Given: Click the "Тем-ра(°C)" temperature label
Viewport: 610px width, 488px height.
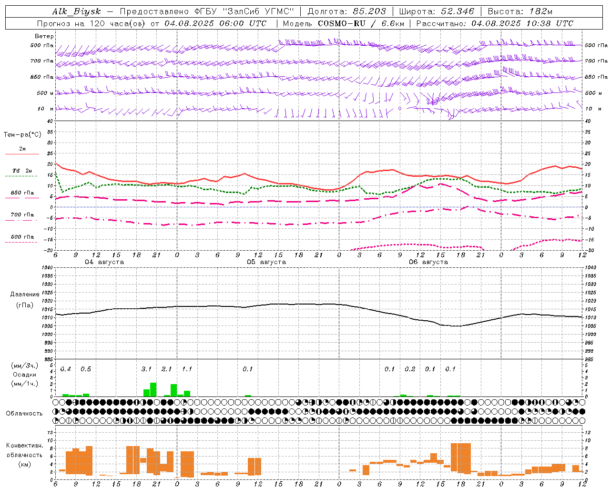Looking at the screenshot, I should (22, 135).
